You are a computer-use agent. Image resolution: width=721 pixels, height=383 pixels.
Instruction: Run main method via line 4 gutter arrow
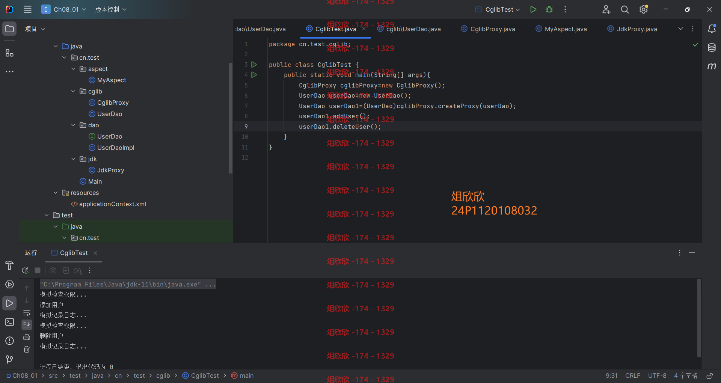click(x=254, y=75)
